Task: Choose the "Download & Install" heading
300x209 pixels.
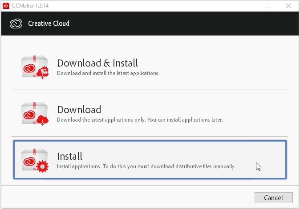Action: [x=97, y=63]
